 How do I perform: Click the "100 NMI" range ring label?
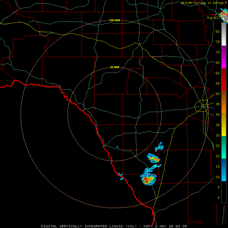(x=115, y=20)
